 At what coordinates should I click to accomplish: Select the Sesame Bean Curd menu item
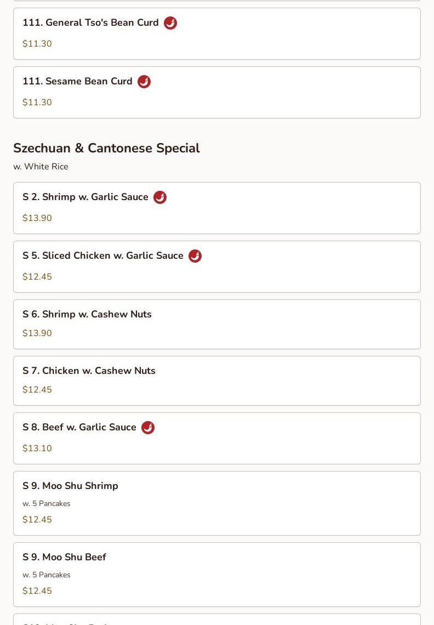click(x=217, y=93)
